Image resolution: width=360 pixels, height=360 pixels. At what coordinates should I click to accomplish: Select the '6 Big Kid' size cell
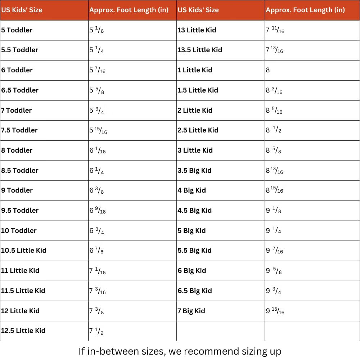(192, 270)
